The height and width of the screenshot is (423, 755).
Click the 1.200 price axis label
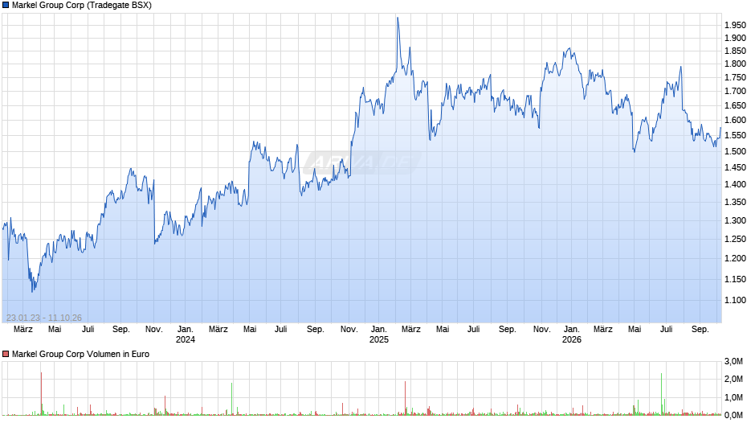(x=735, y=258)
